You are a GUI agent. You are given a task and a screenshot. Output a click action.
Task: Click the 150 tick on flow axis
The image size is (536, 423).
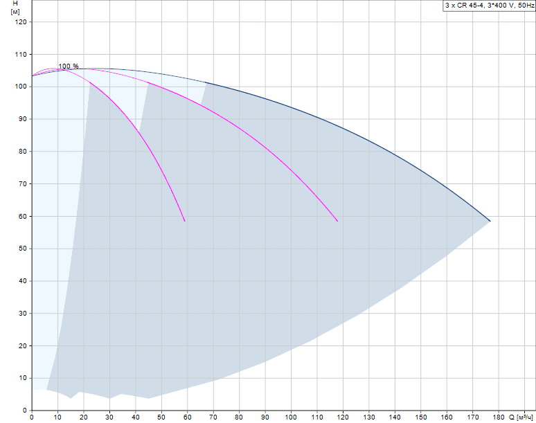421,417
